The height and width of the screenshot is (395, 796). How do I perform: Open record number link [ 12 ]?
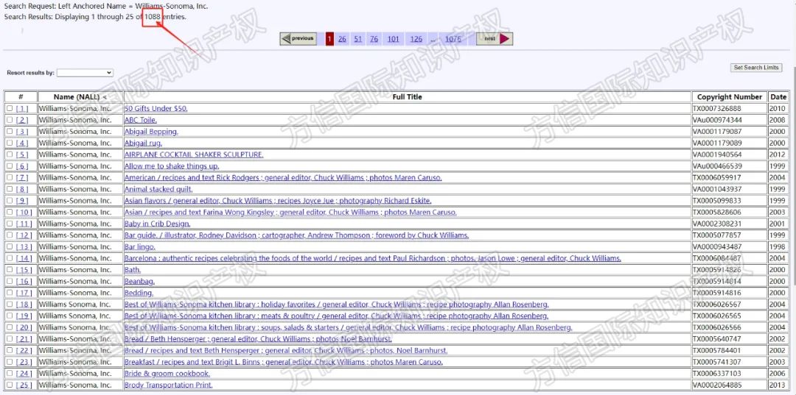[24, 235]
